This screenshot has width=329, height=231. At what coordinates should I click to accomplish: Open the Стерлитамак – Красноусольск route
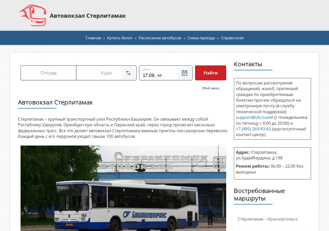click(x=268, y=219)
